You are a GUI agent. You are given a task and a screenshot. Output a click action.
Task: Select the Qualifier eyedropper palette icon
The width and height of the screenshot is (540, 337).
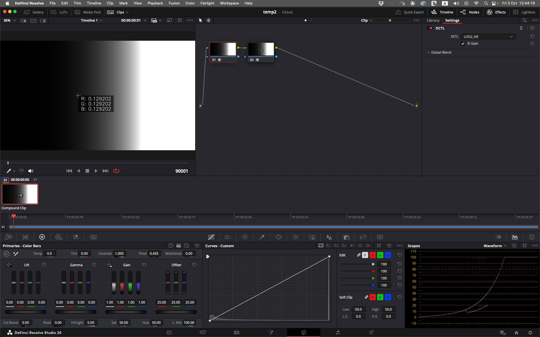tap(262, 237)
